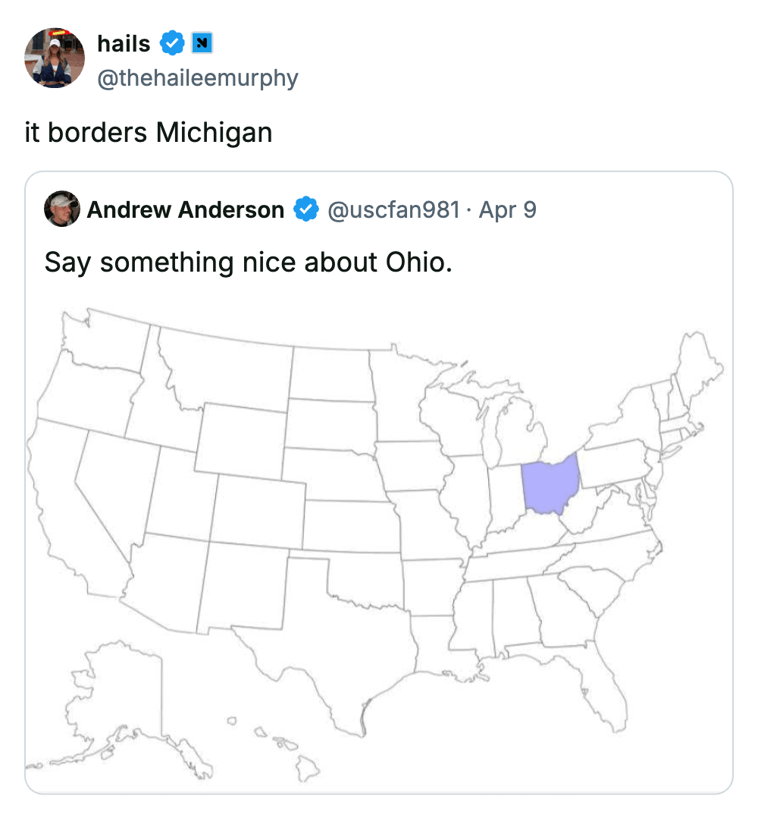
Task: Click the @thehaileemurphy handle
Action: tap(198, 77)
